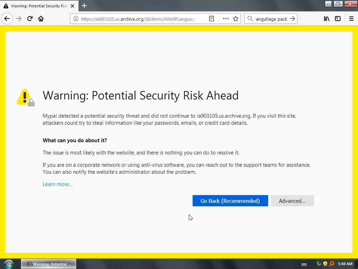
Task: Toggle Reader View icon
Action: click(212, 19)
